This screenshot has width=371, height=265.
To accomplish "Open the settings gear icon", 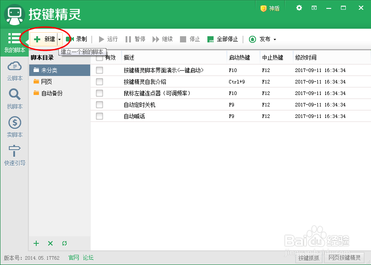I will (x=299, y=8).
